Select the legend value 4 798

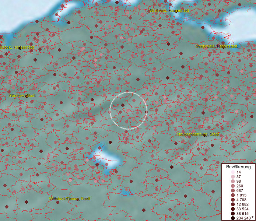tap(241, 200)
